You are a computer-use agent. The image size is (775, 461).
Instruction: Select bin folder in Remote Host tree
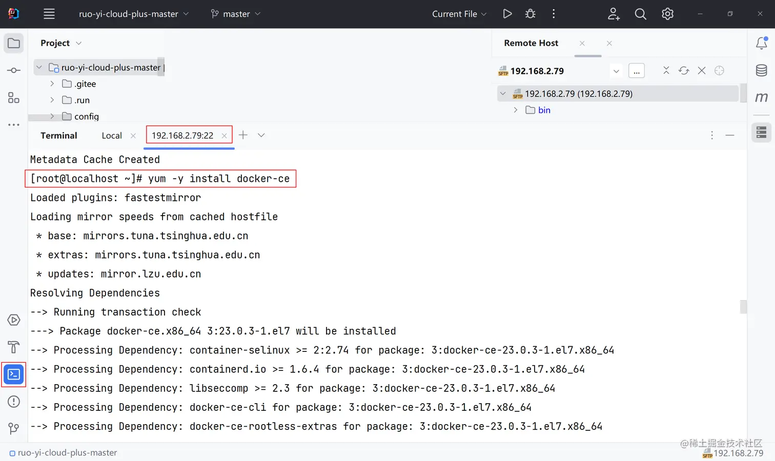(x=544, y=110)
